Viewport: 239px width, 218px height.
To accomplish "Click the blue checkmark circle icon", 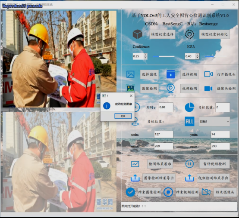I will click(x=130, y=192).
